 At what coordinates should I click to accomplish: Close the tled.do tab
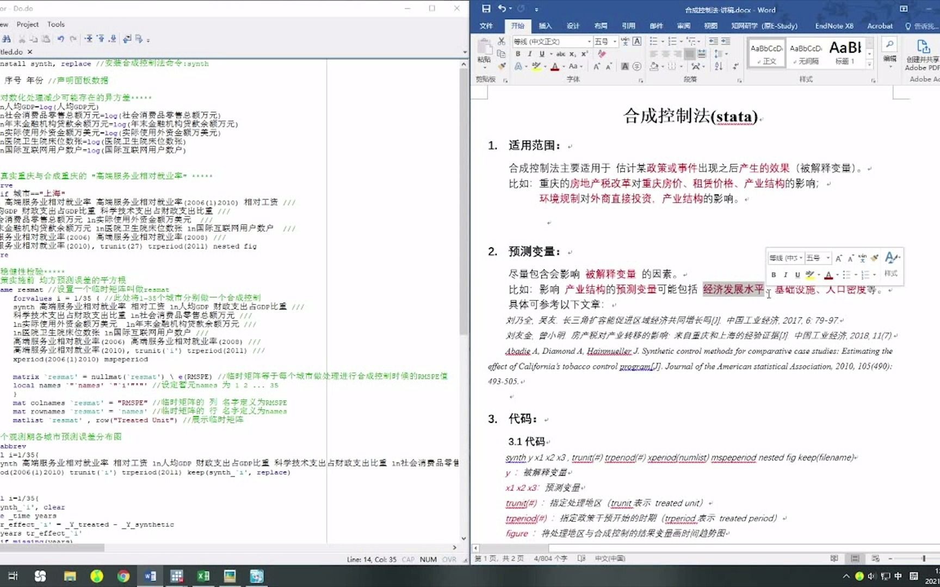click(30, 52)
